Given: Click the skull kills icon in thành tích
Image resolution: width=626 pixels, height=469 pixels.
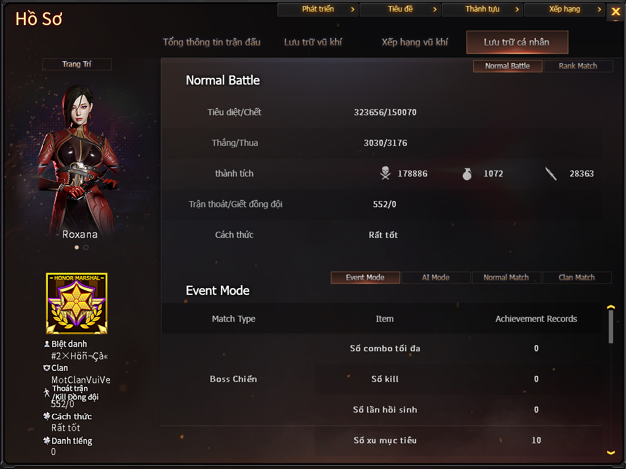Looking at the screenshot, I should (385, 173).
